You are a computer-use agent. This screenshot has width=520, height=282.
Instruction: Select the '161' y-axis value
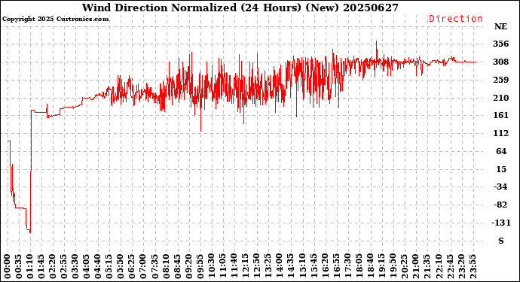(500, 115)
